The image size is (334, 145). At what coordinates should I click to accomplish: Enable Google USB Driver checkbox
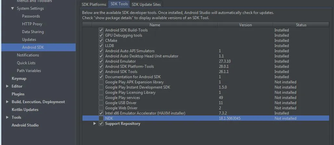coord(101,103)
